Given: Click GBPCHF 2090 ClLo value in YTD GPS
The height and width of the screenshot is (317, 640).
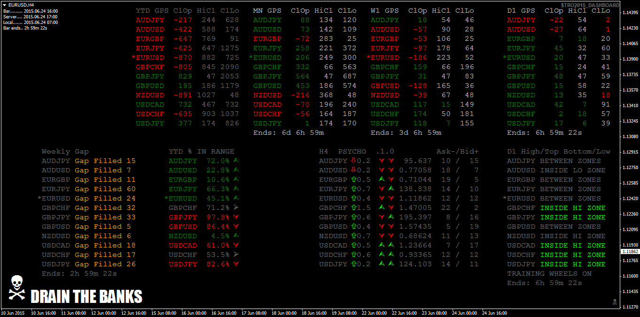Looking at the screenshot, I should (230, 67).
